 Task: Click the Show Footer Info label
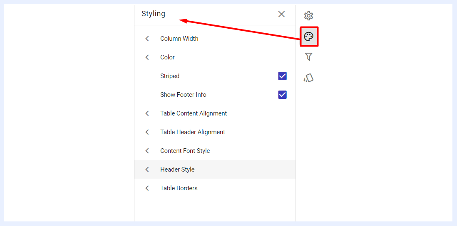point(183,95)
